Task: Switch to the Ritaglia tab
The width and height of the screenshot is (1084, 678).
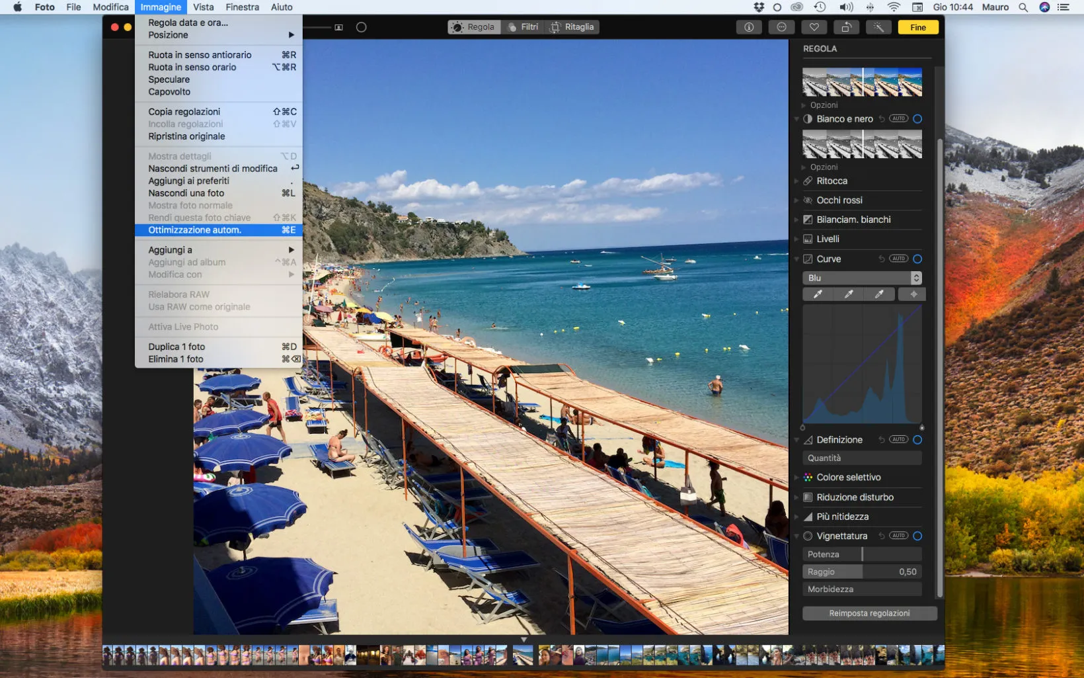Action: (x=572, y=27)
